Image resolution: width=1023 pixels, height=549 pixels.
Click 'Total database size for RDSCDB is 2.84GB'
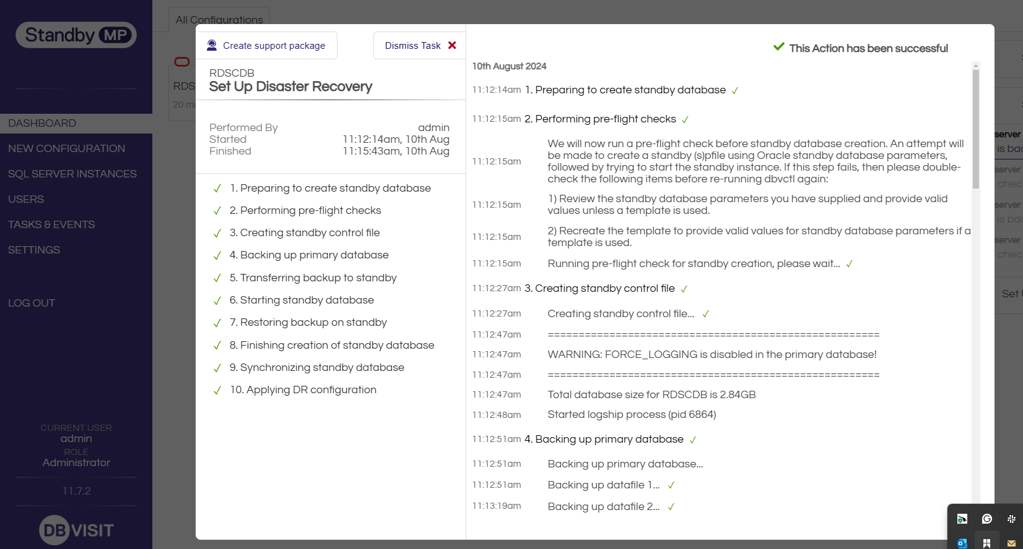[651, 394]
